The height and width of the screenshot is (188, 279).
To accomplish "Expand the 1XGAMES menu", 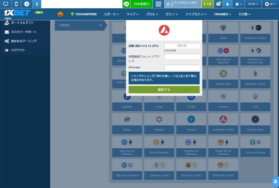I will point(222,14).
